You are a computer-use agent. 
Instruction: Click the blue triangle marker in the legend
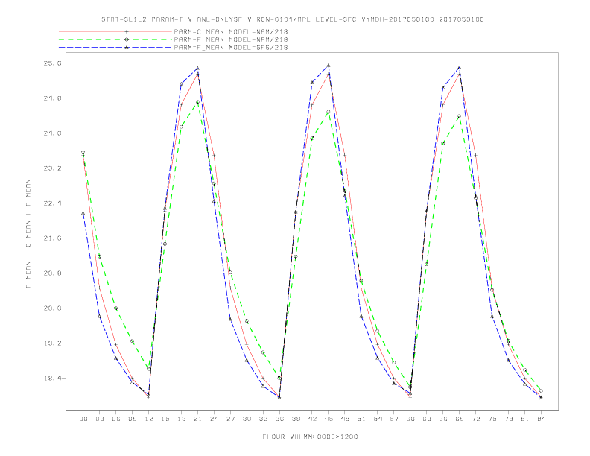pos(127,48)
